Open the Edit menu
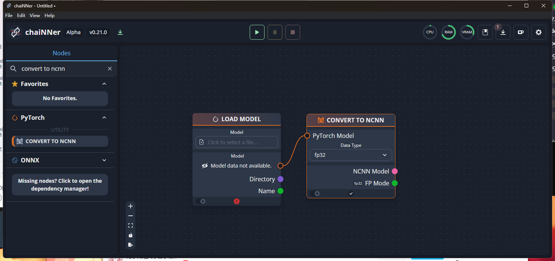 pos(21,16)
